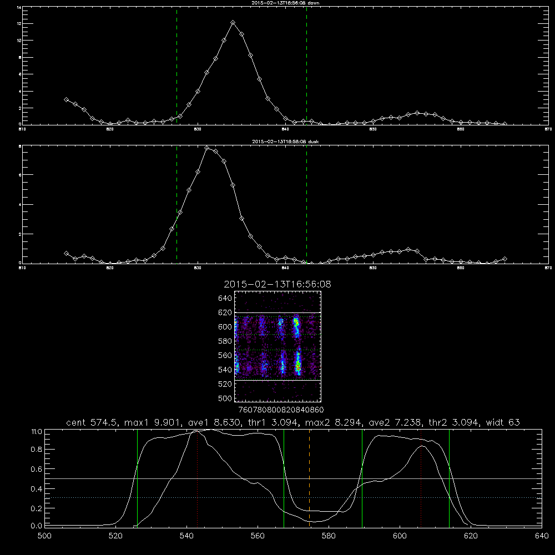Click the y-axis label 14 of dawn plot
This screenshot has height=555, width=555.
tap(19, 7)
